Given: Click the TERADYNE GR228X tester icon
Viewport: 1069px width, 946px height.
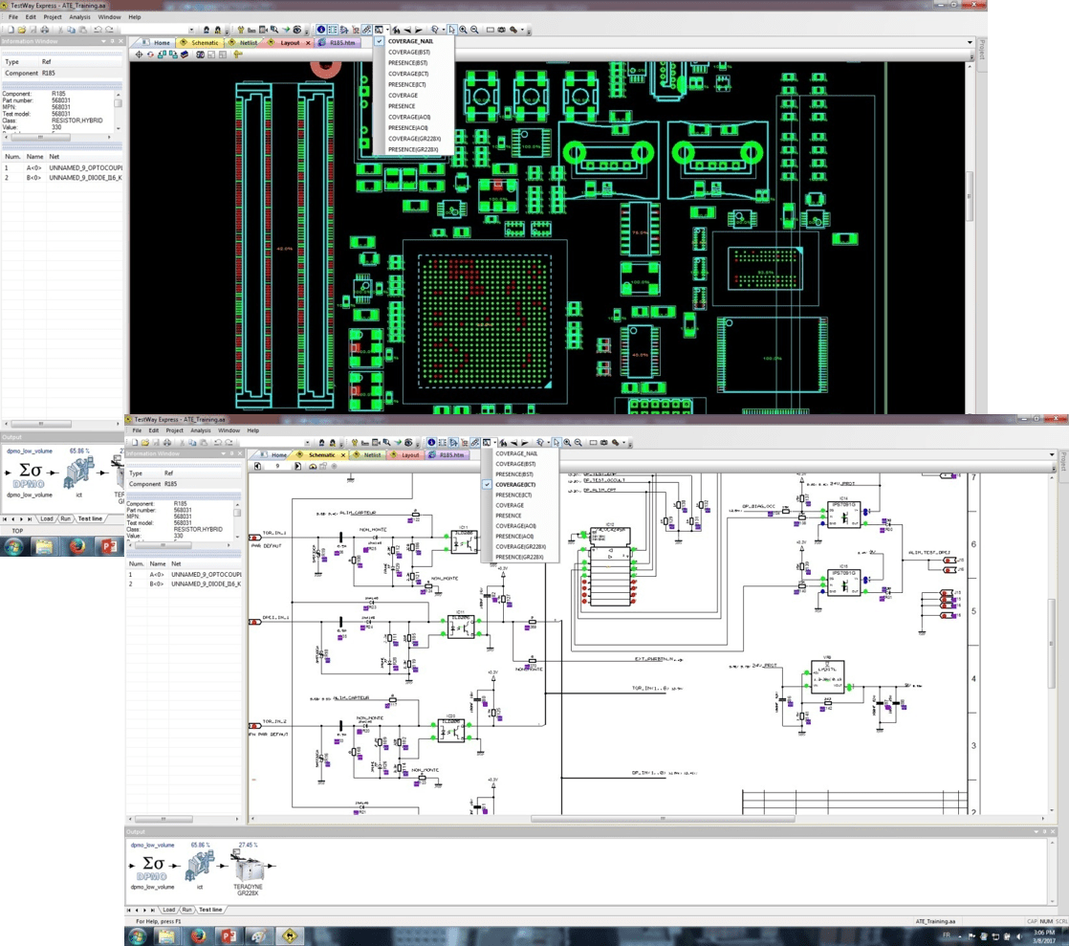Looking at the screenshot, I should (248, 868).
